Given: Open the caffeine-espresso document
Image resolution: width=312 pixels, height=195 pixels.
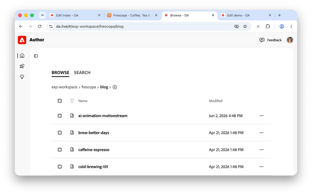Looking at the screenshot, I should 94,150.
